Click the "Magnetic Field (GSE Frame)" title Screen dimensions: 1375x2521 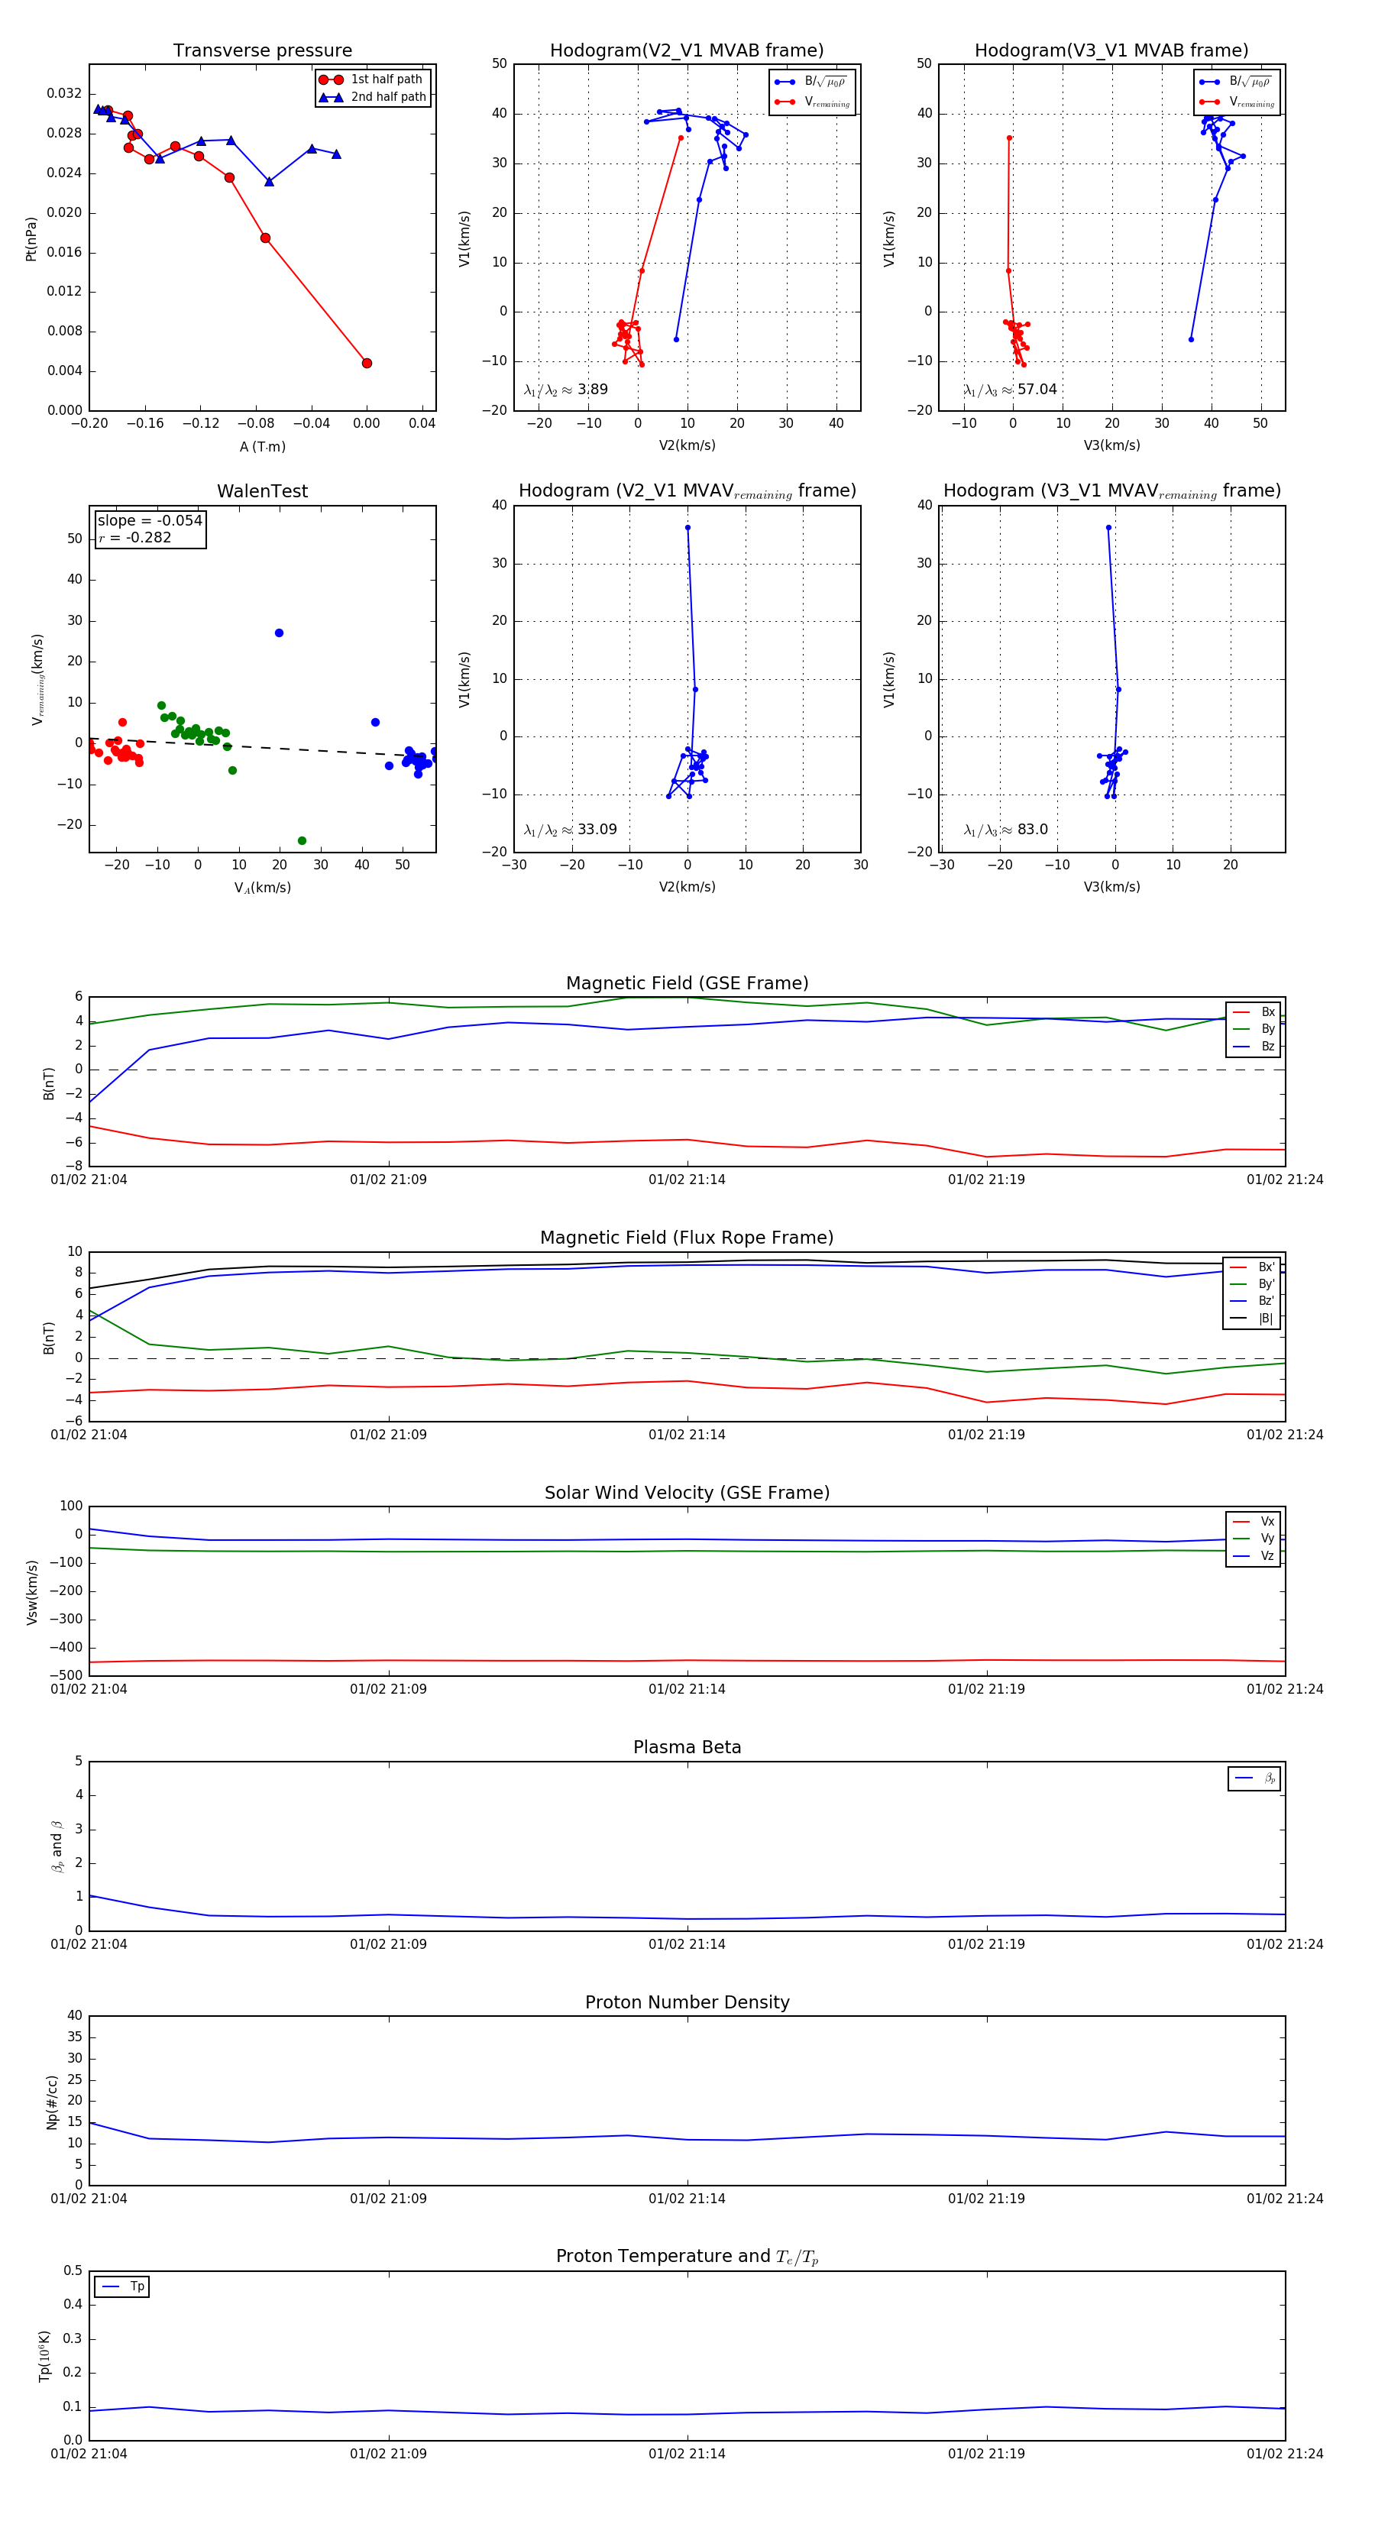pos(687,983)
